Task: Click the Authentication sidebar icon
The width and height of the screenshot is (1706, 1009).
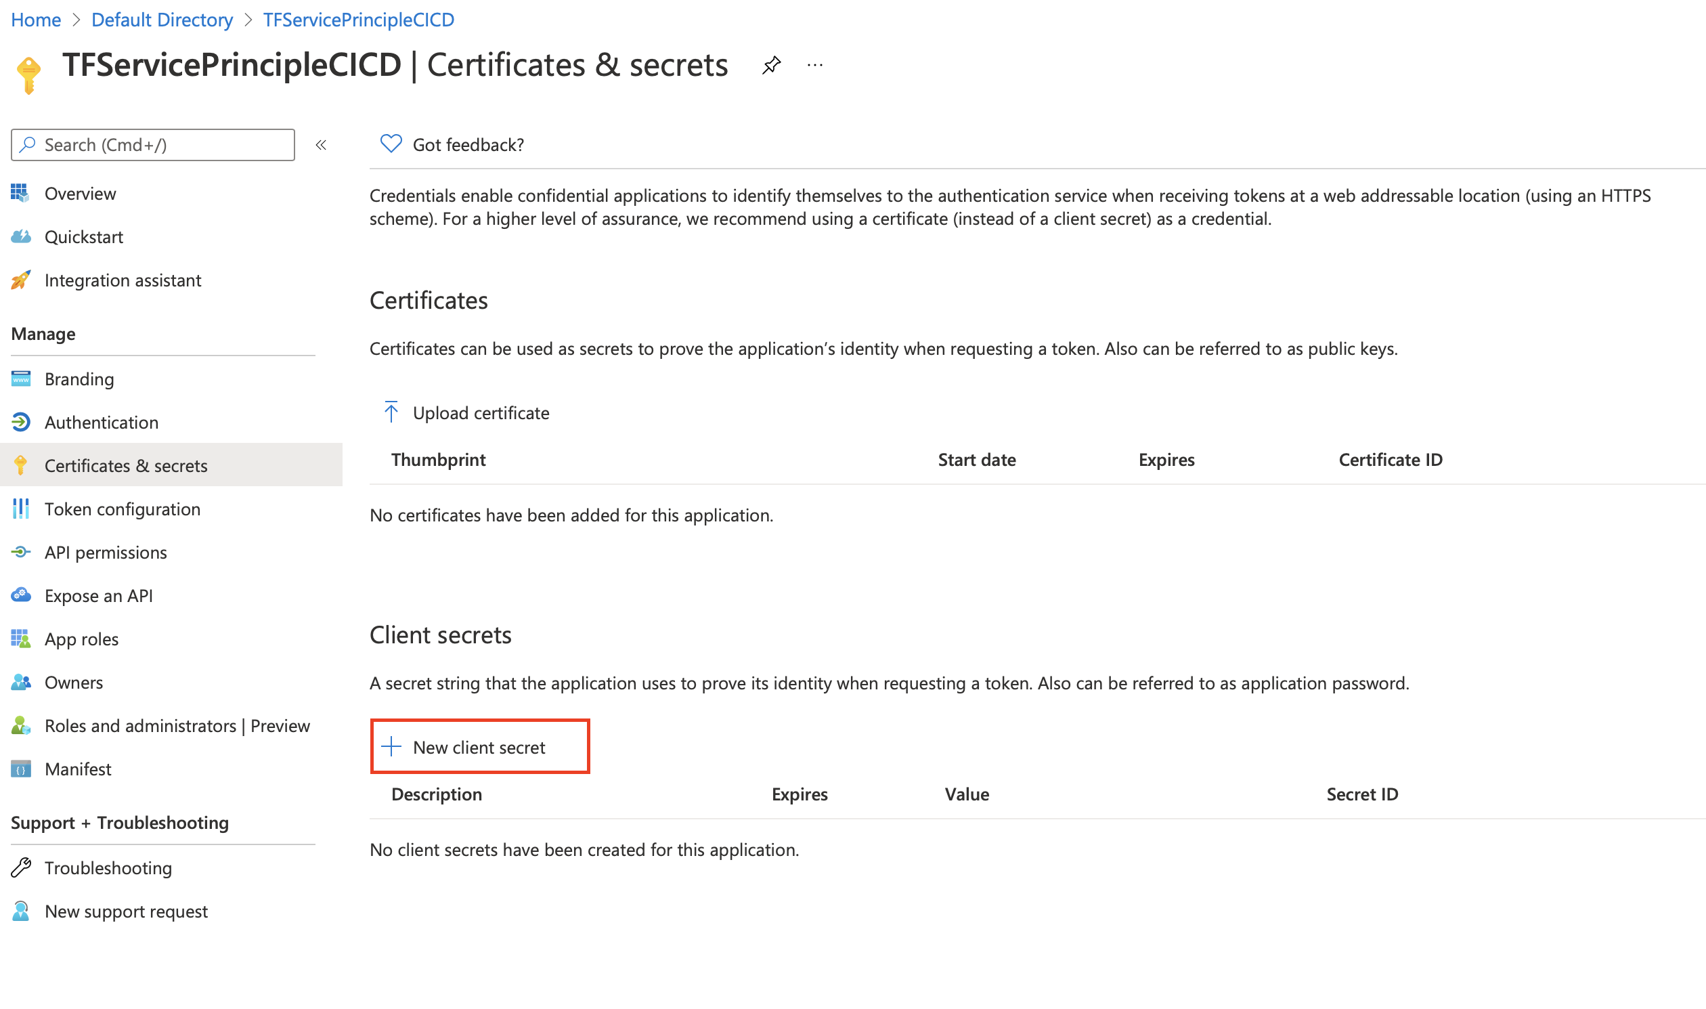Action: pyautogui.click(x=20, y=423)
